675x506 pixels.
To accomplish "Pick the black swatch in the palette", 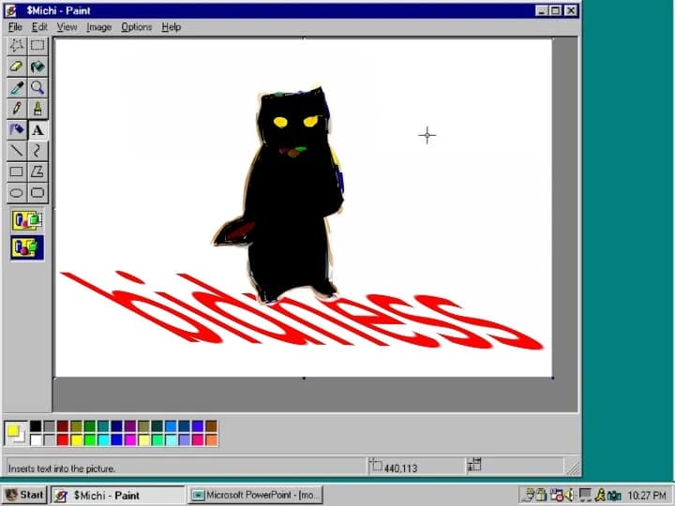I will pyautogui.click(x=36, y=426).
